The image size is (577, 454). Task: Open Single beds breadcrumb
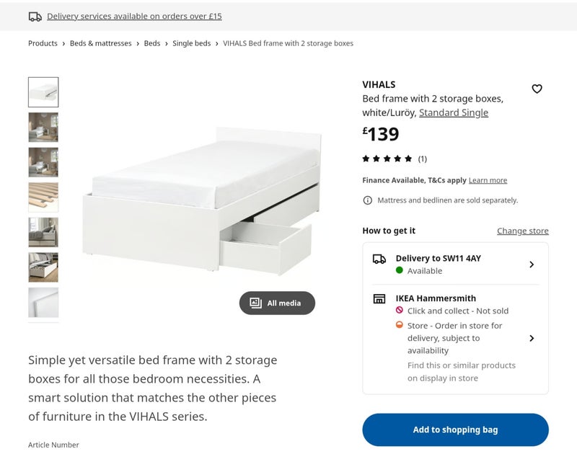click(191, 43)
